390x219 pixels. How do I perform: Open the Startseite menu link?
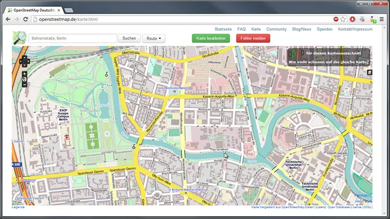tap(223, 29)
